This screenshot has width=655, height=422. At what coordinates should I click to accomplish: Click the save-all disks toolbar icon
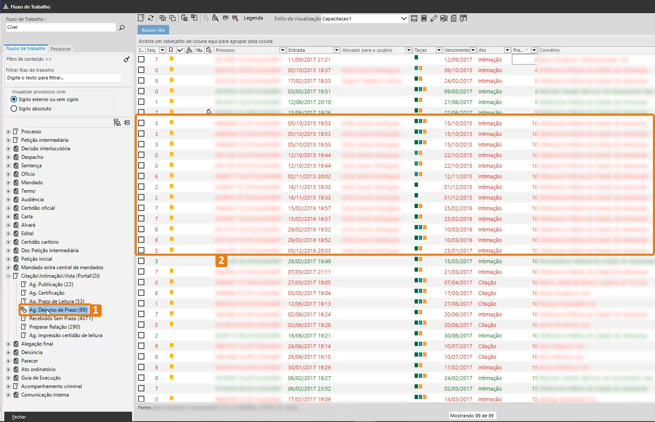tap(194, 18)
